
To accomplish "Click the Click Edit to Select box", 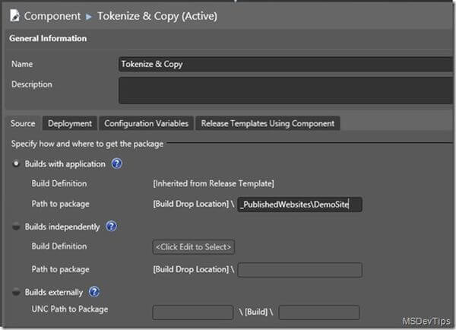I will (x=193, y=247).
